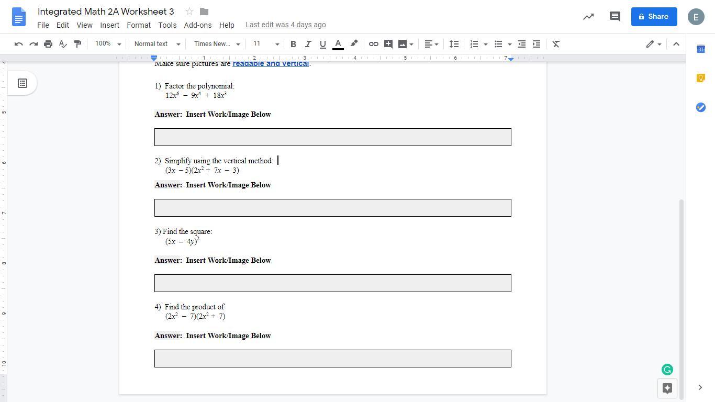Open the text color picker

pyautogui.click(x=338, y=44)
